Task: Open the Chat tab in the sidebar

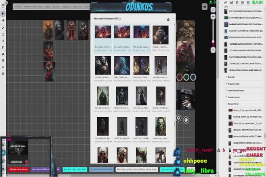Action: point(226,3)
